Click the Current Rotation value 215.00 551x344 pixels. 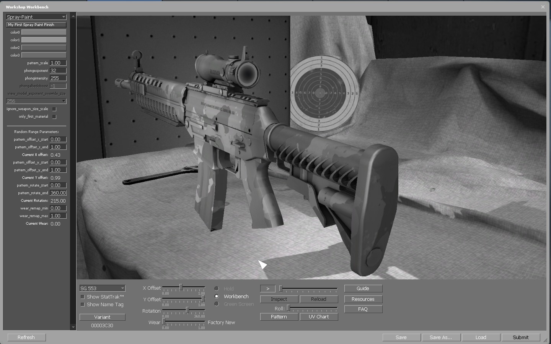click(58, 201)
